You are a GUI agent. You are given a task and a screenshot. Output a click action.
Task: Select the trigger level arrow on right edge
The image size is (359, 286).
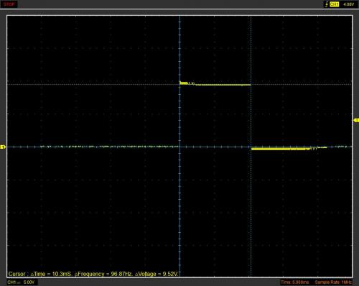(356, 120)
